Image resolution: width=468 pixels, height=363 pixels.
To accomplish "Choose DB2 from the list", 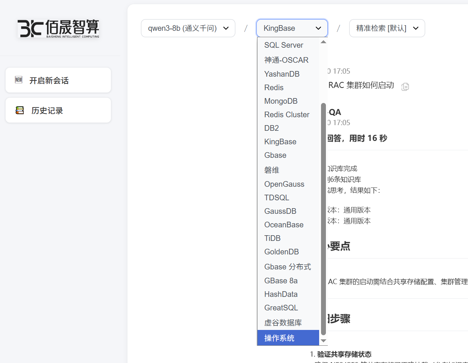I will point(288,128).
